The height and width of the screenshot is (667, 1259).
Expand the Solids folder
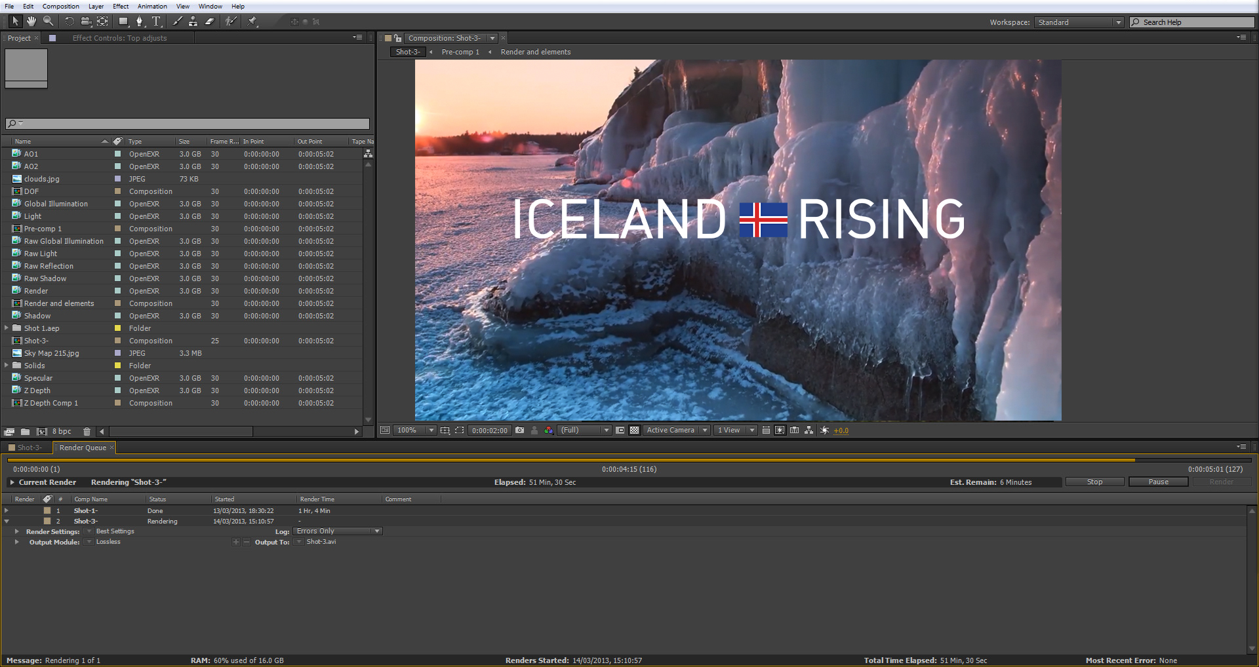point(7,365)
